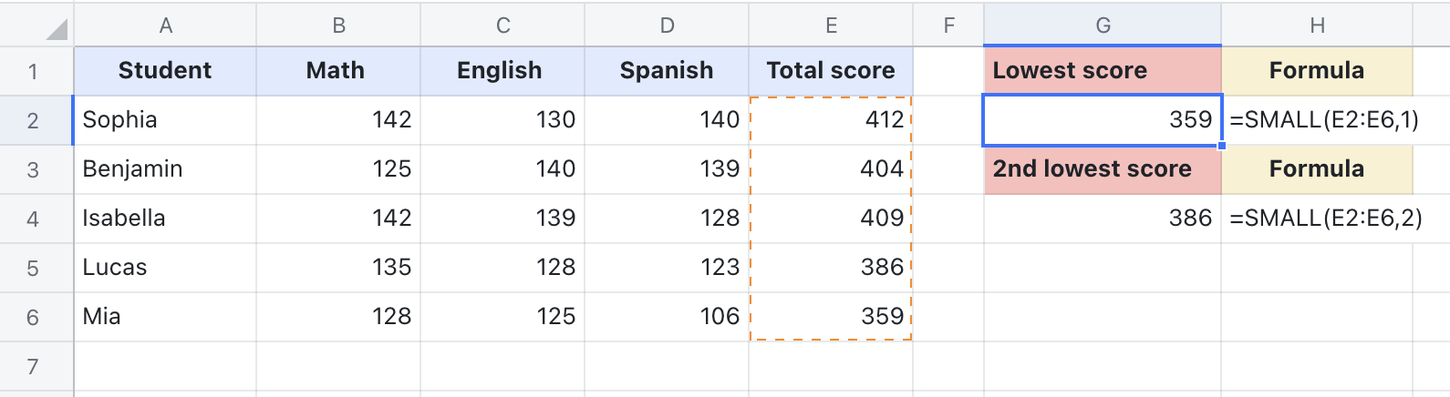This screenshot has height=397, width=1450.
Task: Select column H header
Action: pyautogui.click(x=1317, y=25)
